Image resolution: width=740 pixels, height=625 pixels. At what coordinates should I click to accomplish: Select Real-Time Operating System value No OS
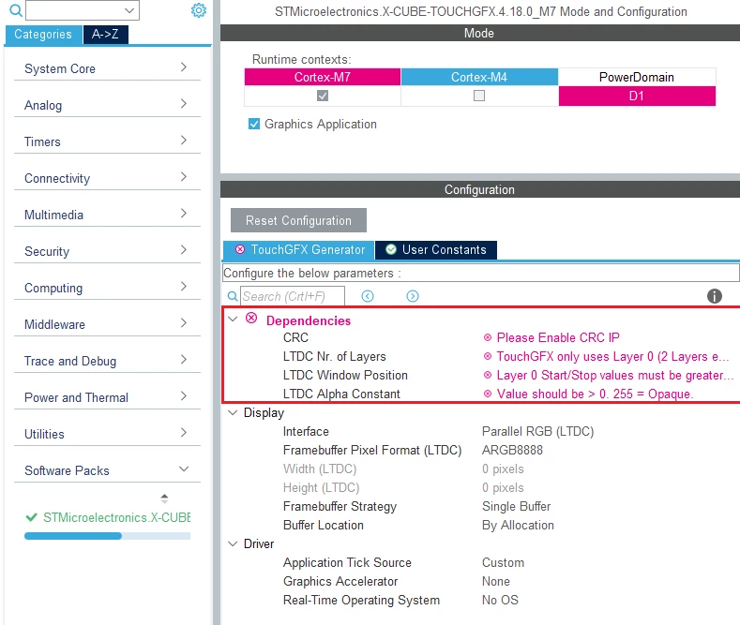coord(500,600)
